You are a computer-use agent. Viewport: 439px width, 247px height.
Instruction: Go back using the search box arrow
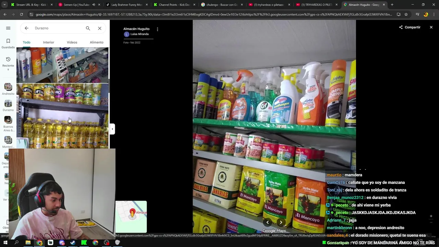pyautogui.click(x=26, y=28)
